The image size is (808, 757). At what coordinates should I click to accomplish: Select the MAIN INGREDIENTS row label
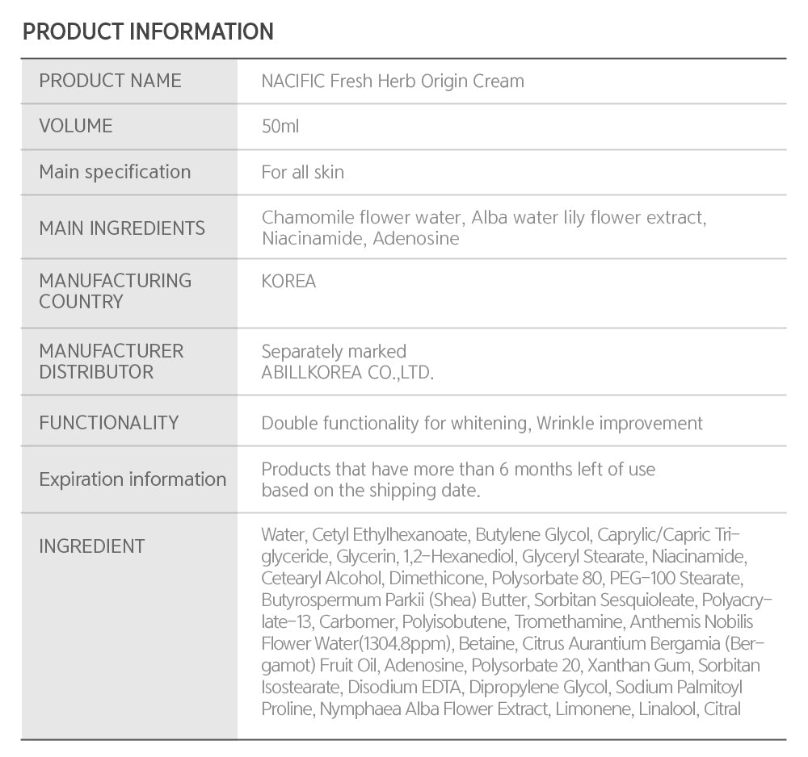122,228
